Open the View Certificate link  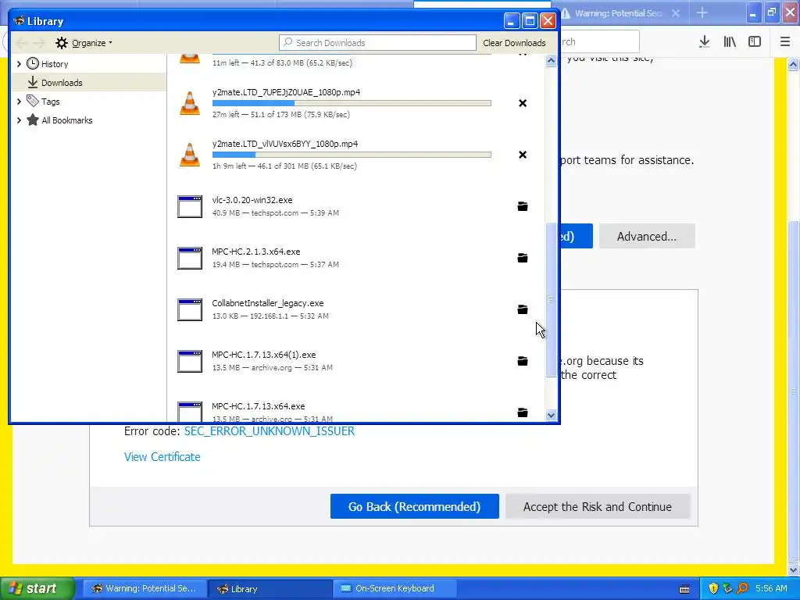point(162,457)
